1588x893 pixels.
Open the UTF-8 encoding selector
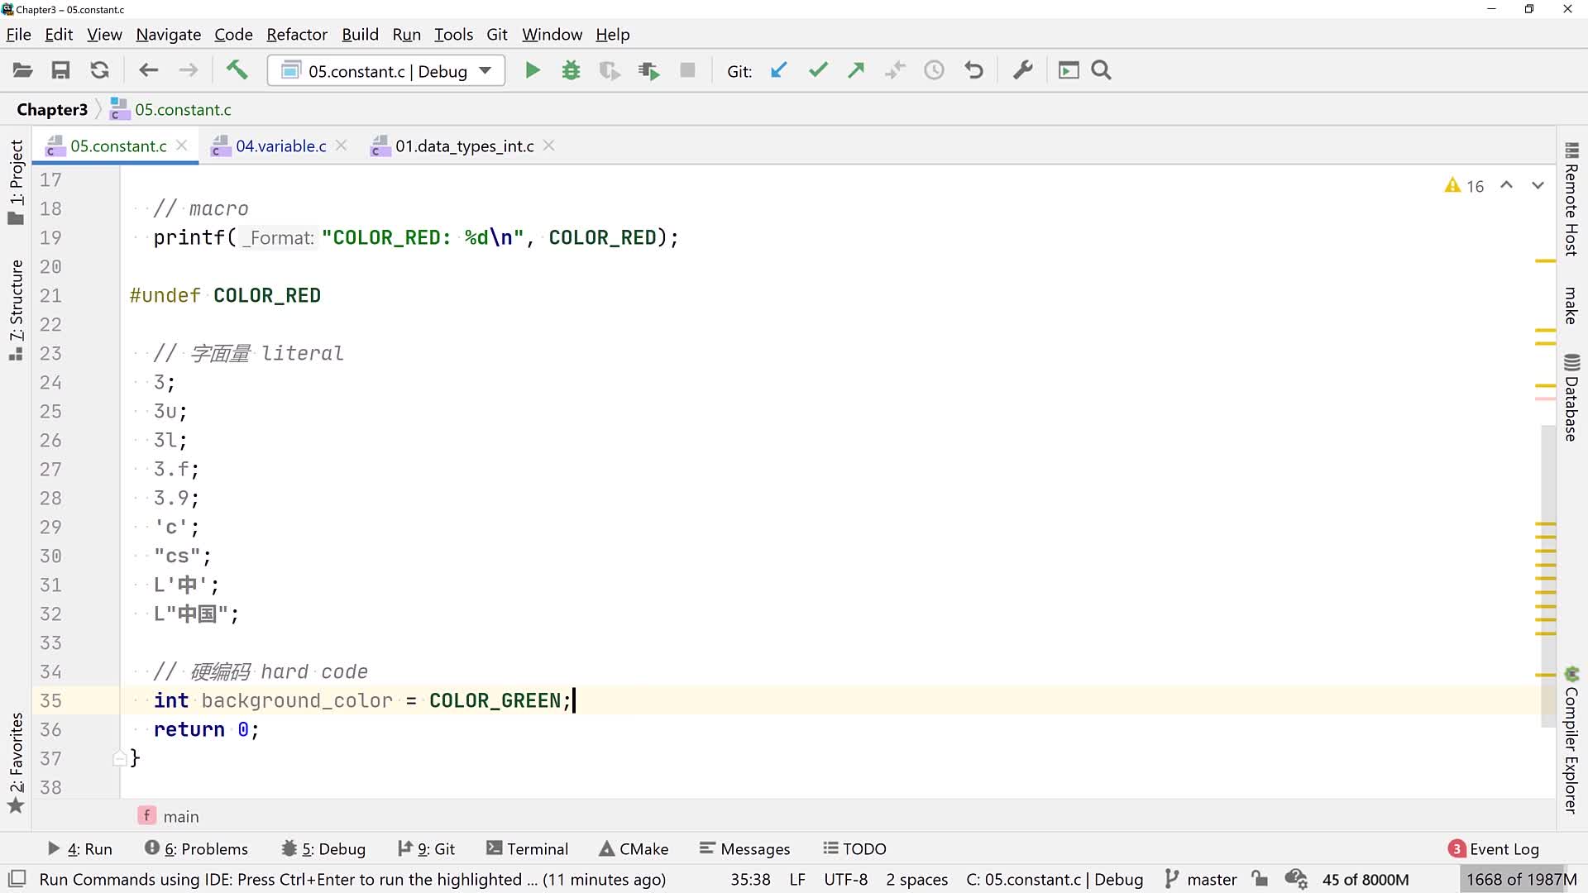click(x=845, y=879)
